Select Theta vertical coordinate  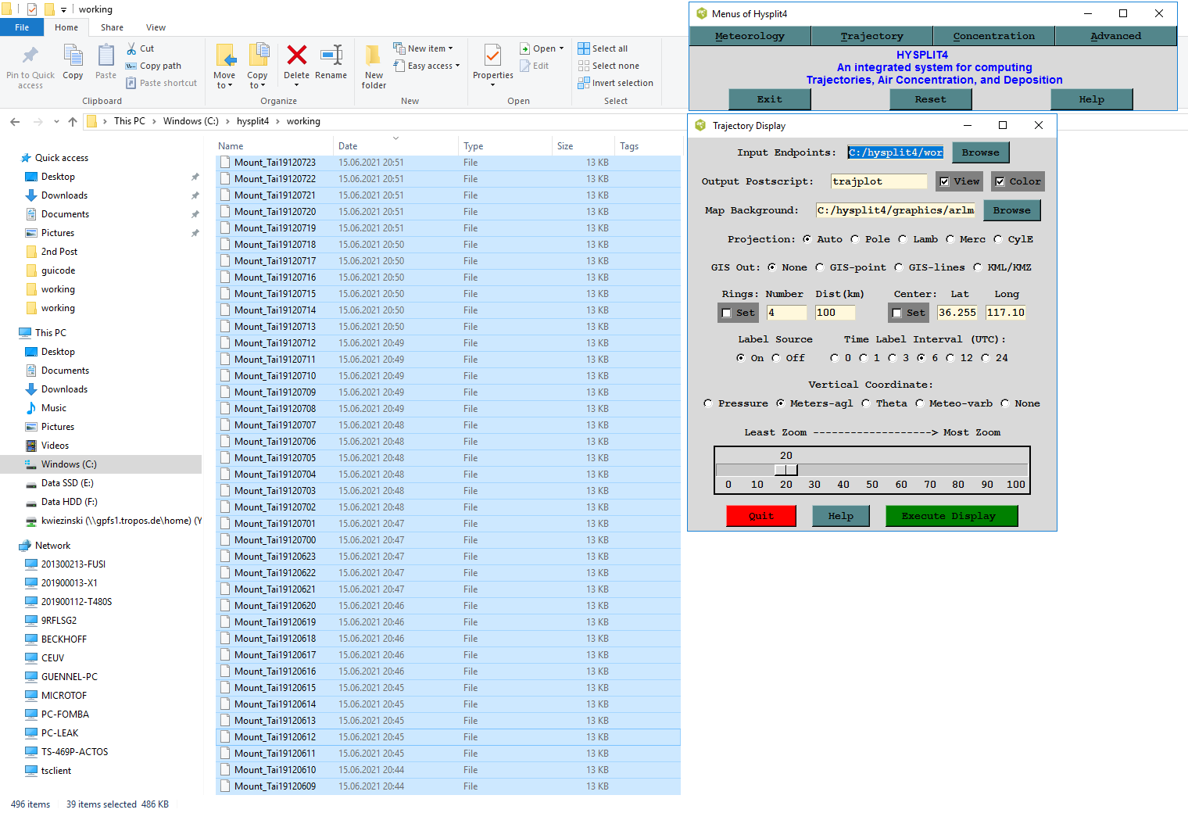pos(866,403)
